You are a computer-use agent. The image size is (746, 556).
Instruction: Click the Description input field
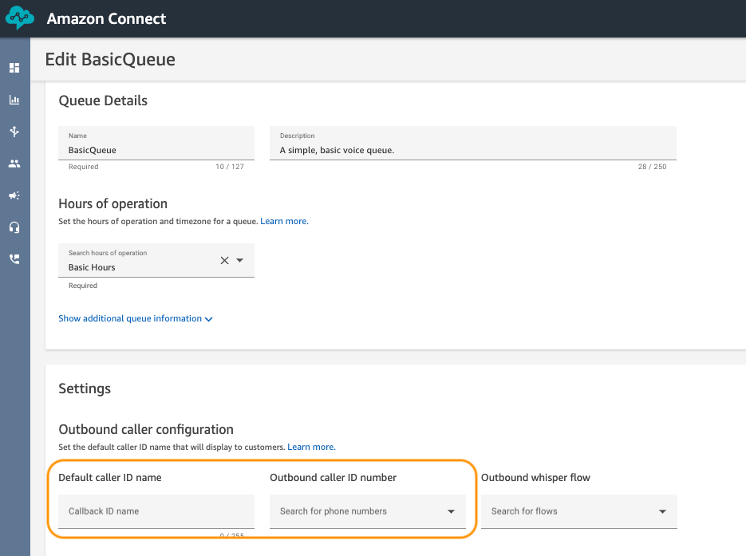(x=472, y=149)
